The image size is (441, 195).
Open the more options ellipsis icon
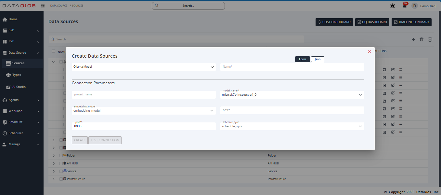[430, 39]
